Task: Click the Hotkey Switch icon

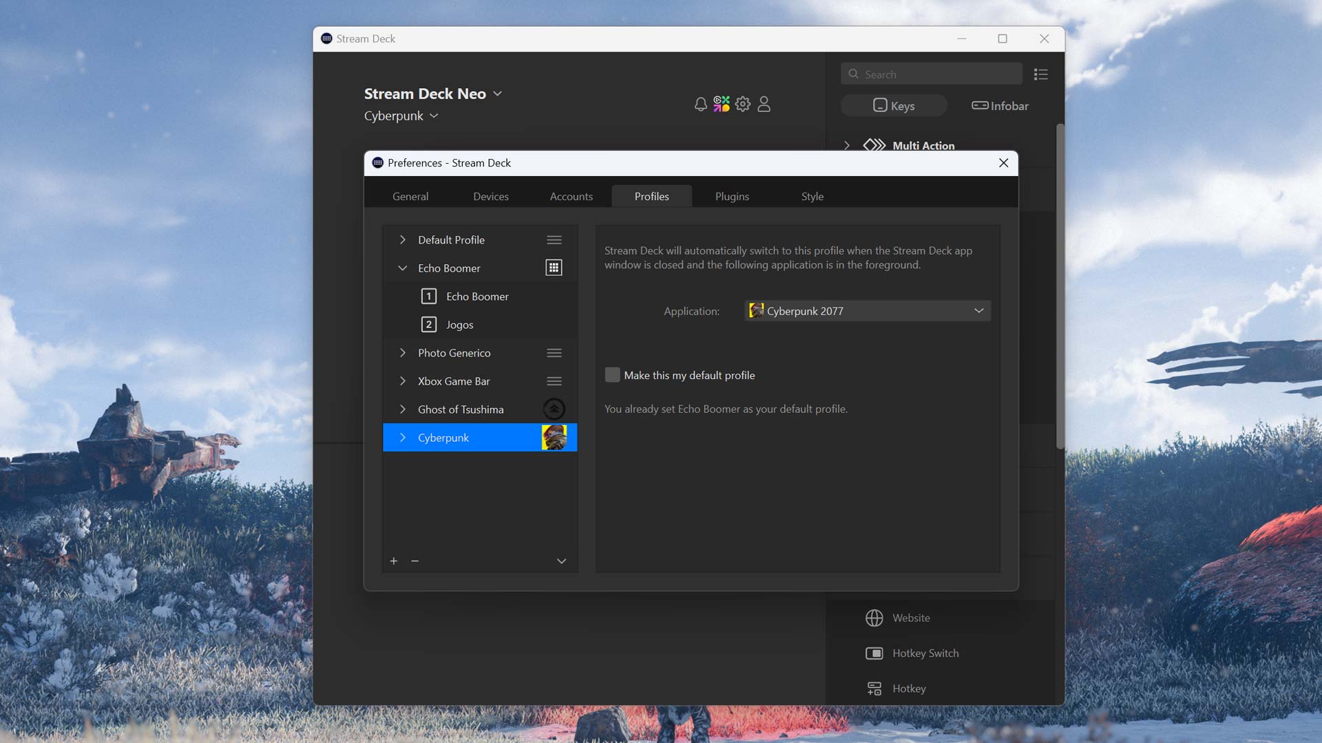Action: tap(874, 653)
